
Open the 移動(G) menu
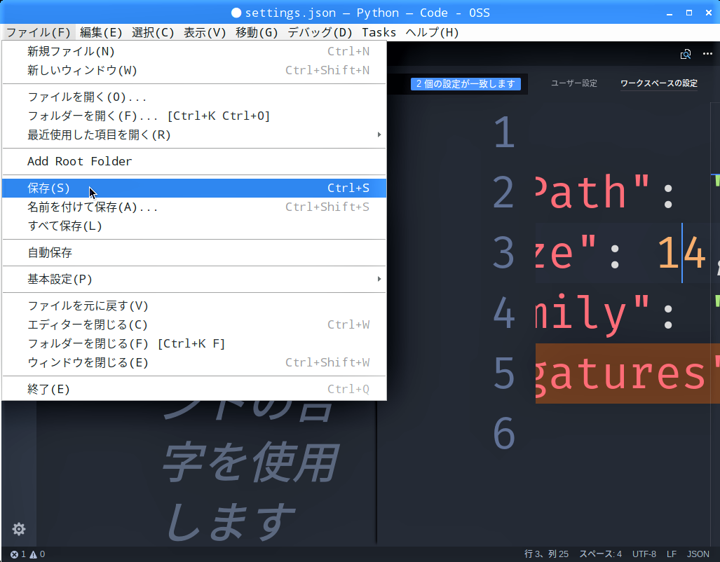tap(257, 33)
